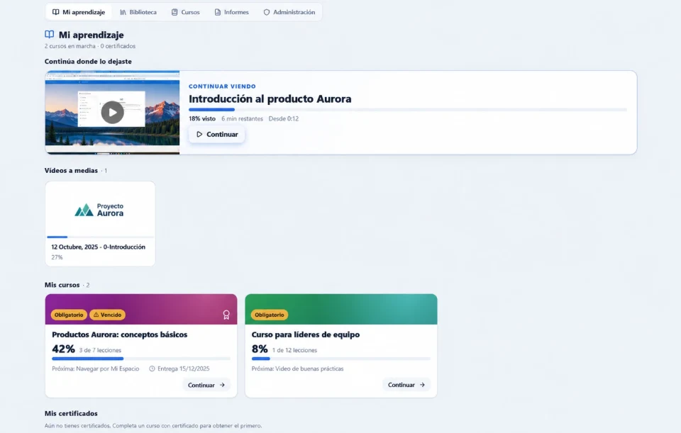Open the Informes tab

pyautogui.click(x=231, y=12)
